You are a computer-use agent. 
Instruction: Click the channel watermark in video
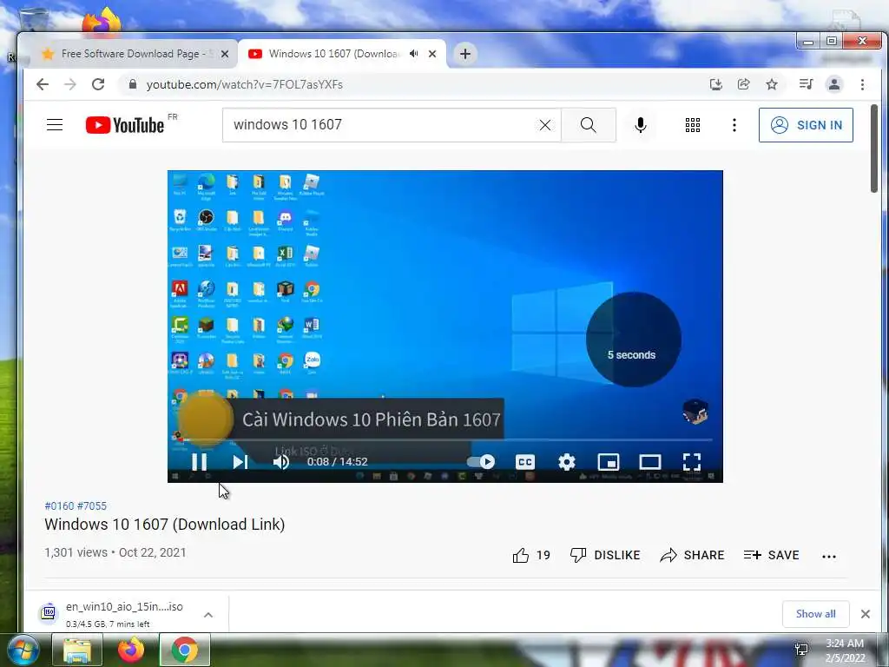click(x=695, y=411)
